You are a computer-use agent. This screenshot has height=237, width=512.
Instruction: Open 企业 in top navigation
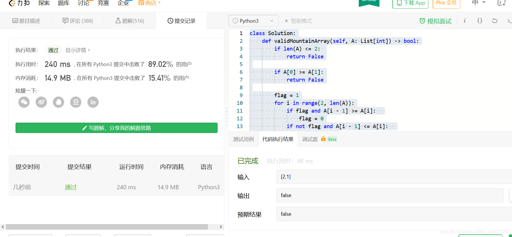pyautogui.click(x=123, y=3)
